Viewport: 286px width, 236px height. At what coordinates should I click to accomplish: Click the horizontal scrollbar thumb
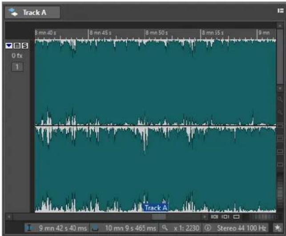159,217
